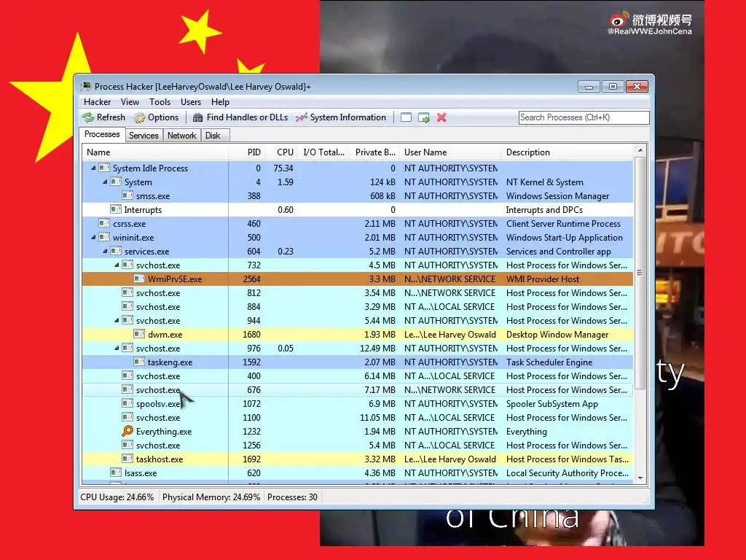The image size is (746, 560).
Task: Click the 'WMI Provider Host' description
Action: coord(542,279)
